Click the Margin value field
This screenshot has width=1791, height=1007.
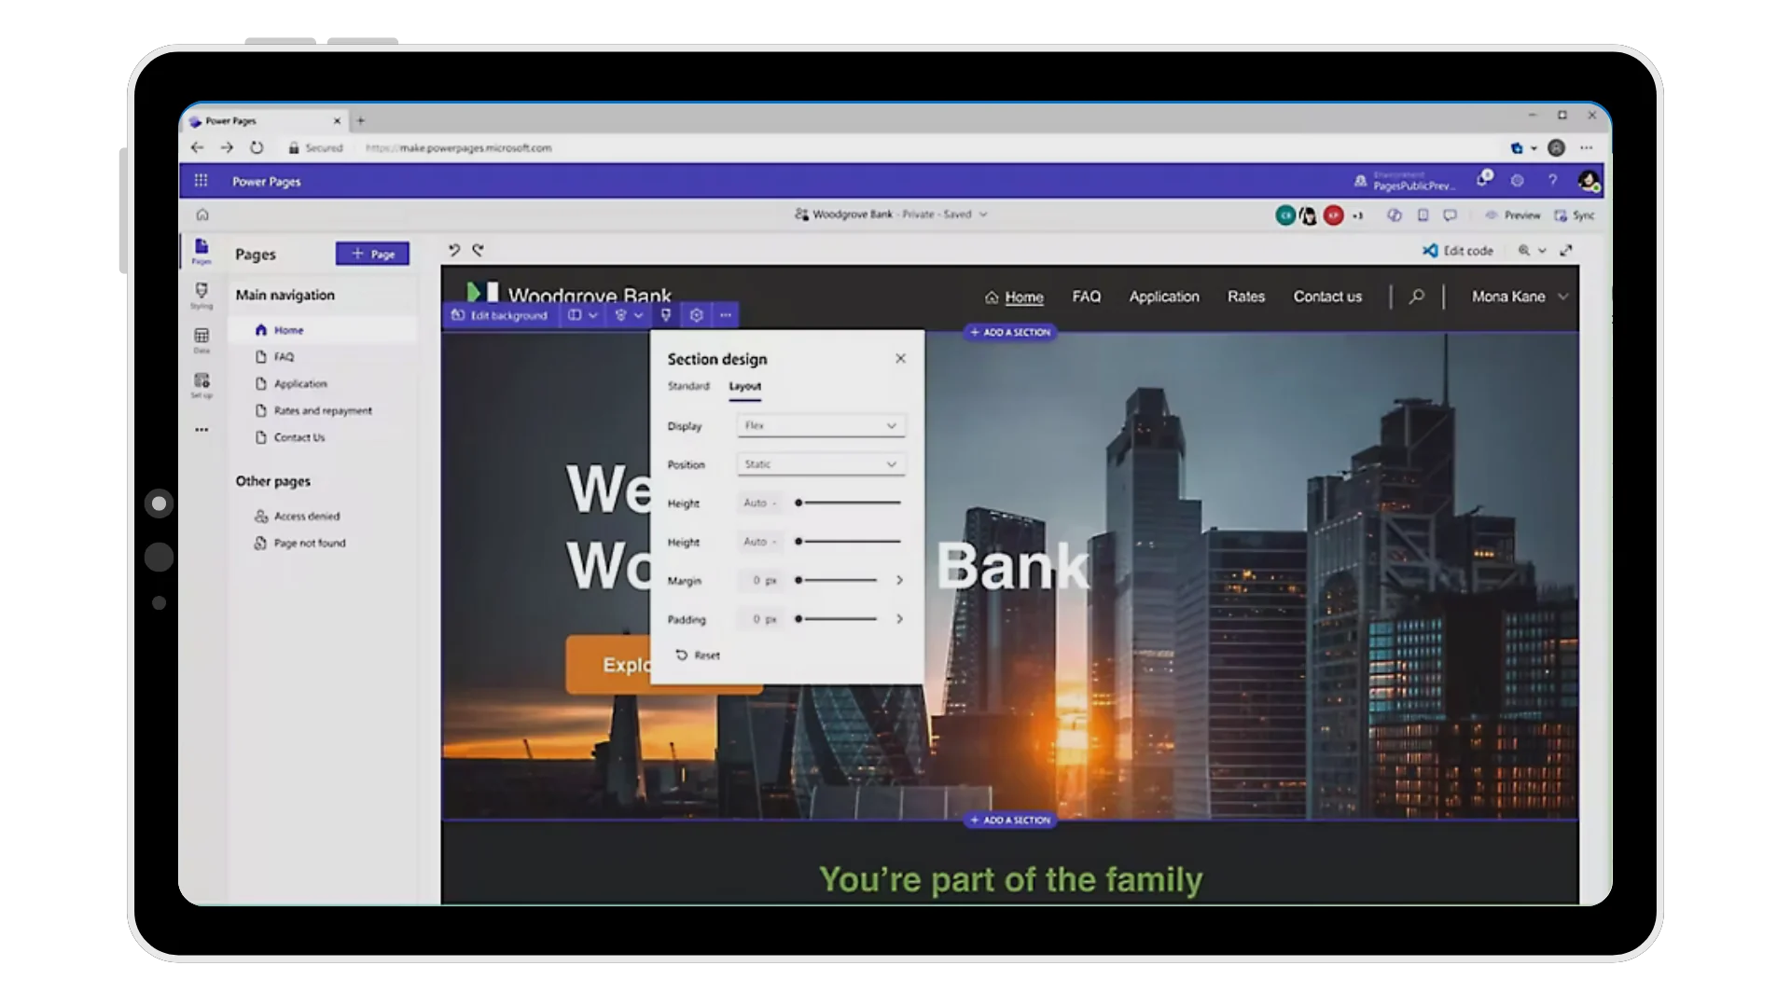[x=760, y=580]
